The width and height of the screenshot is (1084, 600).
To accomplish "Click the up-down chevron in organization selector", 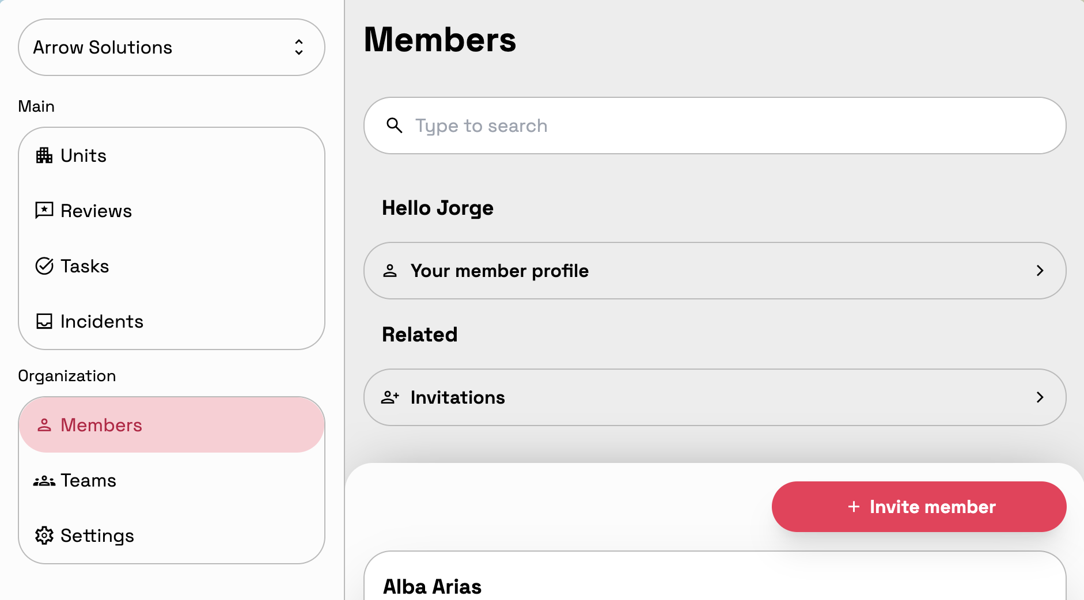I will (299, 47).
